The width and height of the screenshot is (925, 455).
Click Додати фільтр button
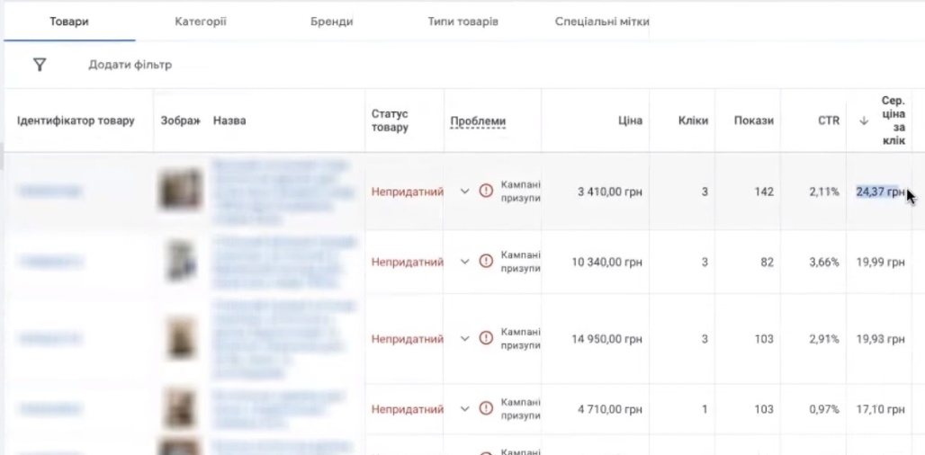point(130,65)
